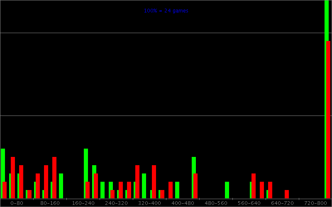Click the 160-240 axis label
Viewport: 332px width, 207px height.
click(x=83, y=203)
